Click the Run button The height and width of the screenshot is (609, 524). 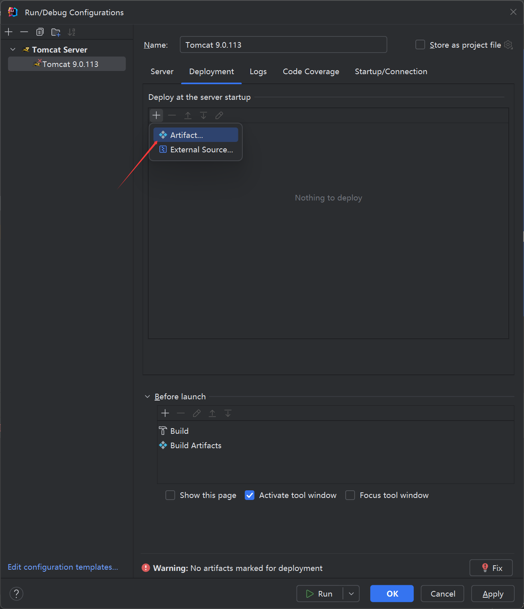pos(320,594)
